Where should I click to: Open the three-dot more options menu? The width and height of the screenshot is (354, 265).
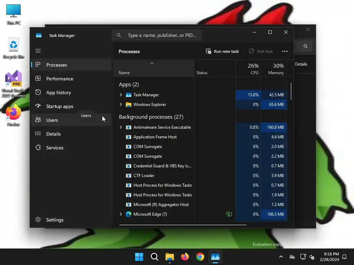(x=285, y=51)
